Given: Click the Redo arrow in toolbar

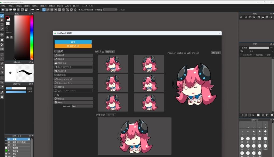Looking at the screenshot, I should [37, 10].
